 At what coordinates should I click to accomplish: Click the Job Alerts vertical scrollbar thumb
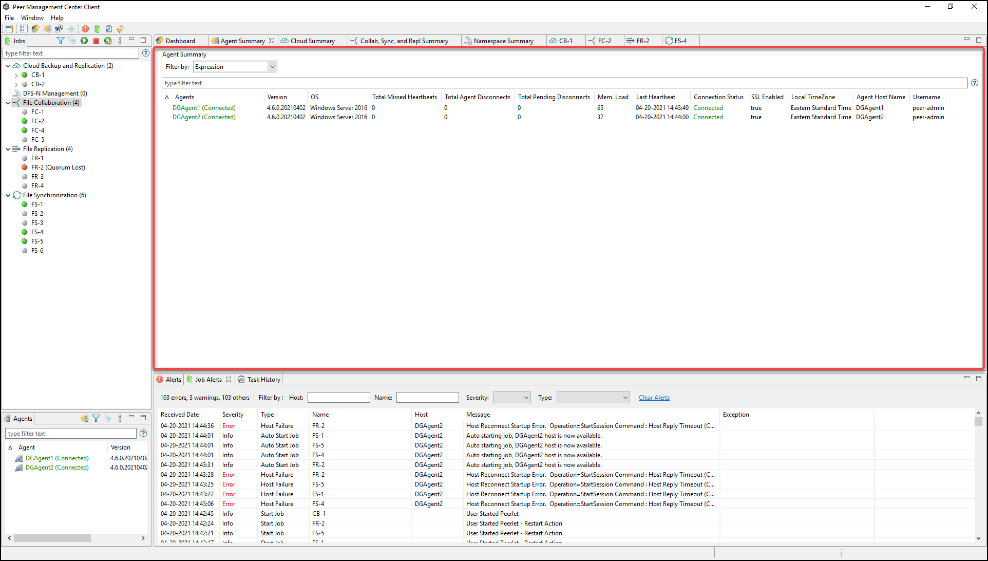[978, 421]
